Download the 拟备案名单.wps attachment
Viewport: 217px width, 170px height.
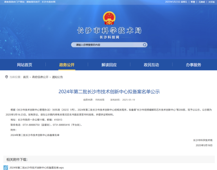[x=37, y=168]
